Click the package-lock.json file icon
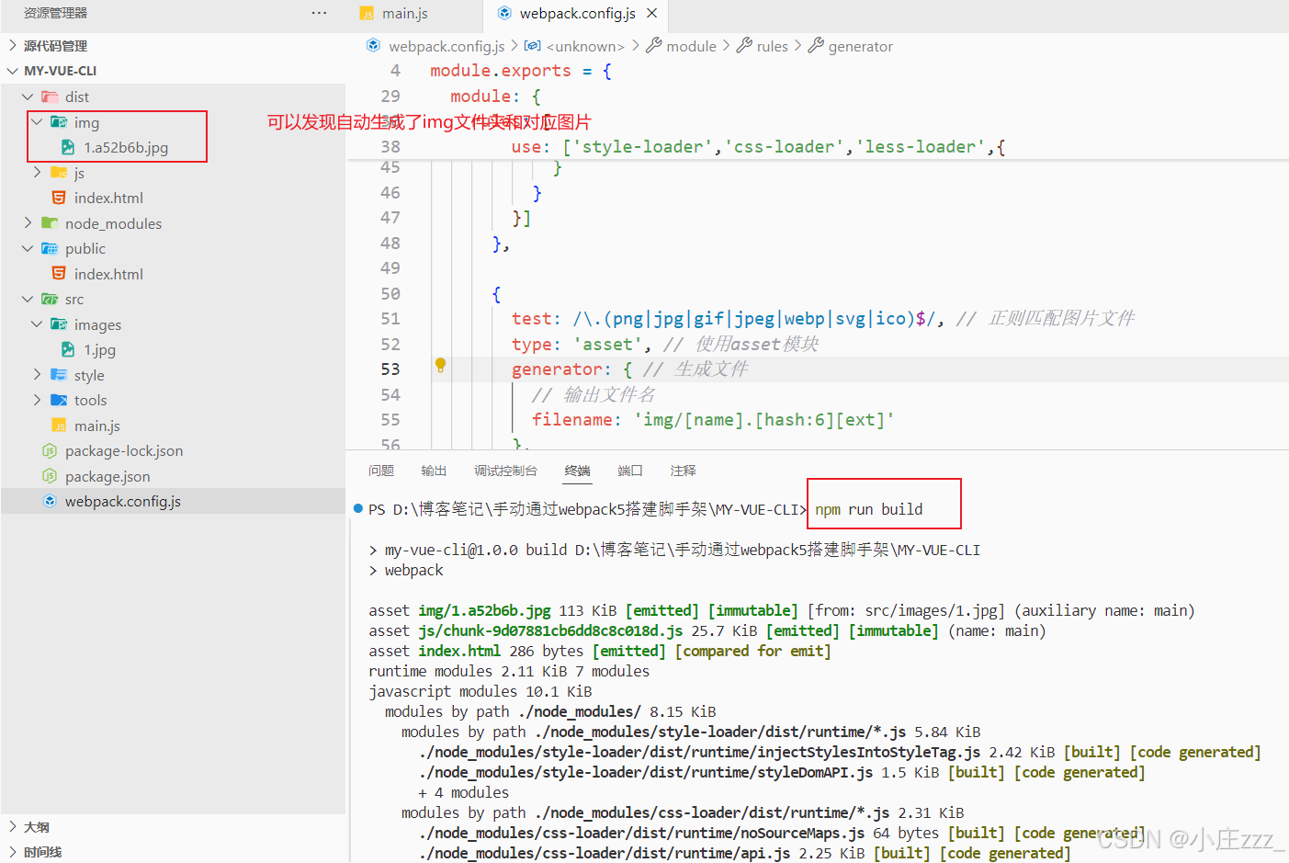Image resolution: width=1289 pixels, height=863 pixels. [50, 450]
